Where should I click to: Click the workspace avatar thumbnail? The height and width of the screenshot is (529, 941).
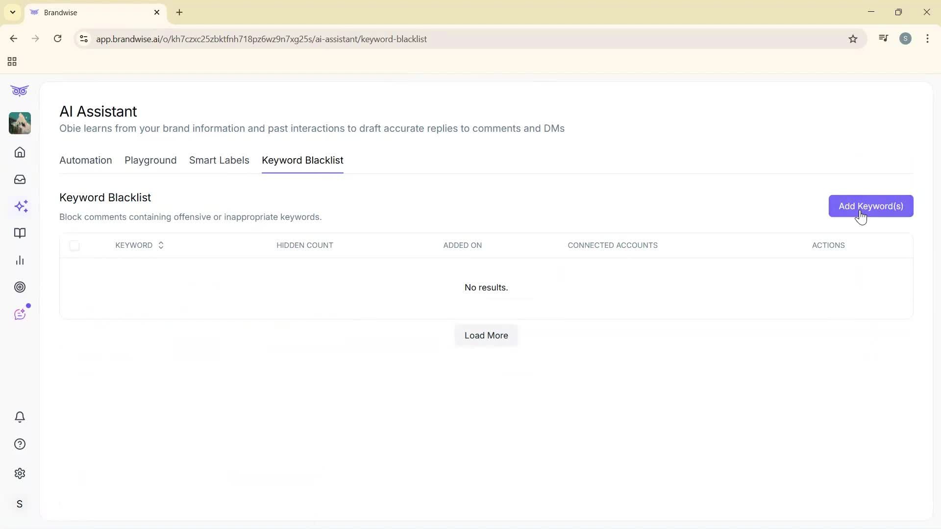20,123
